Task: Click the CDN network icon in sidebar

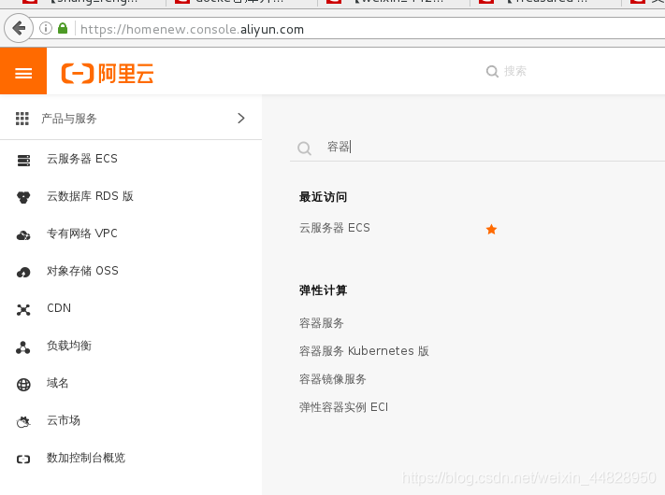Action: point(23,310)
